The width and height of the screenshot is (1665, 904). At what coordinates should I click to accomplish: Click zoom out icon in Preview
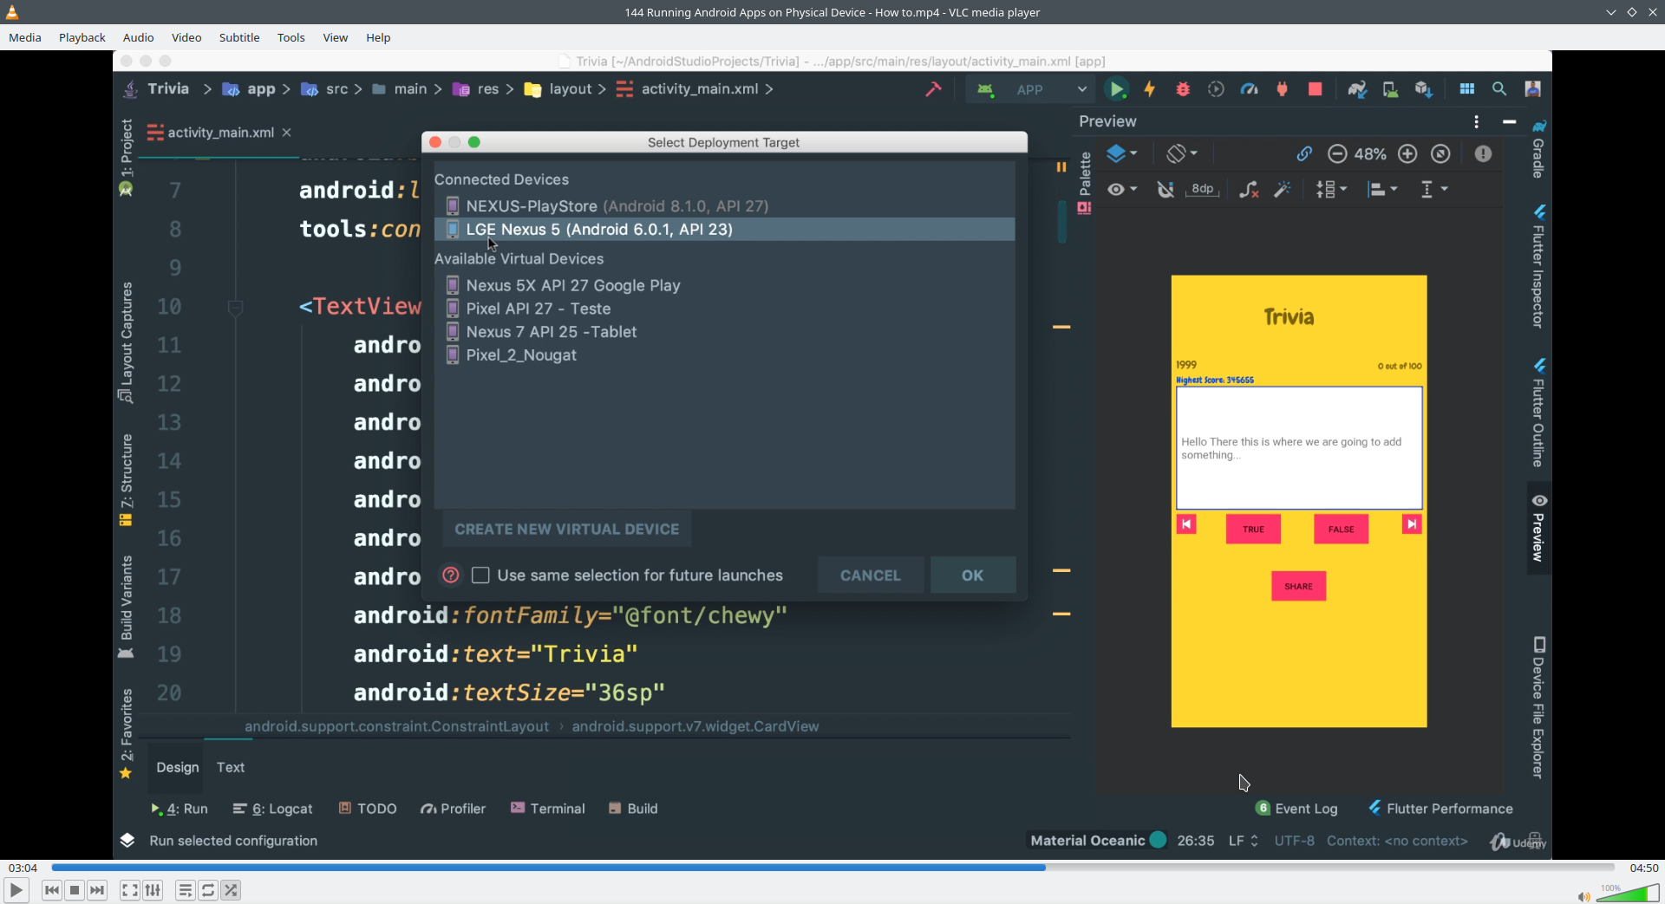tap(1337, 154)
